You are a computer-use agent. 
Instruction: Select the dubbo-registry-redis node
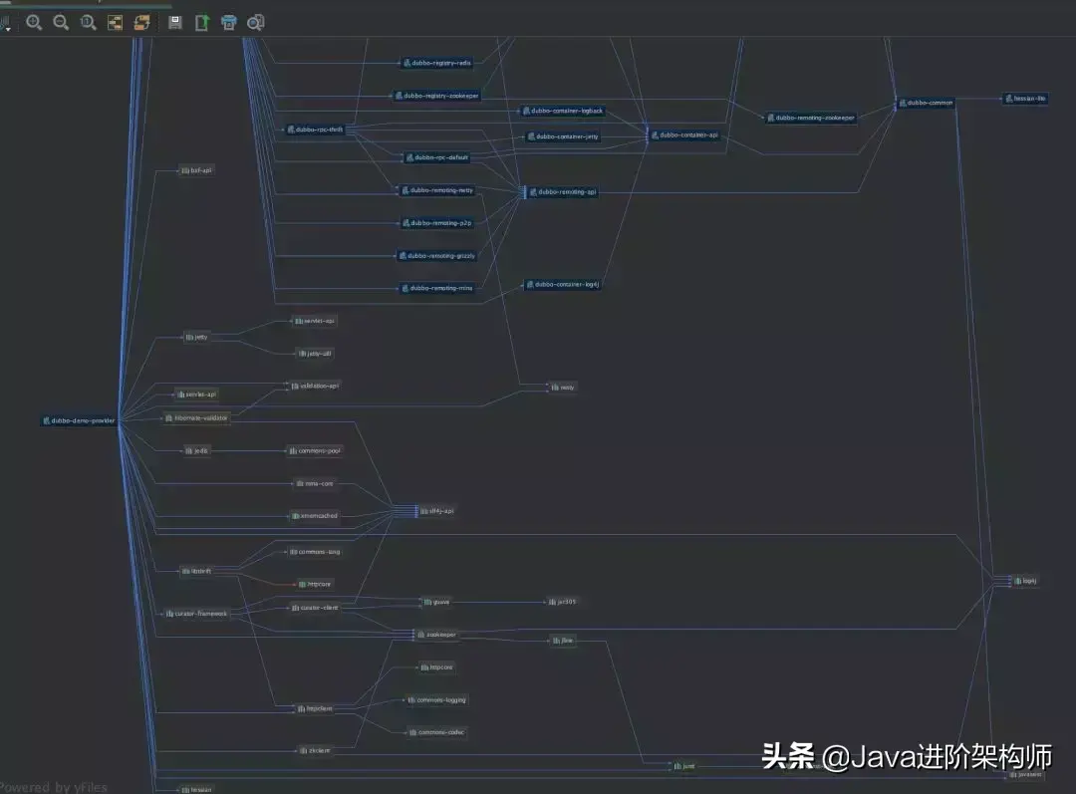click(x=437, y=63)
